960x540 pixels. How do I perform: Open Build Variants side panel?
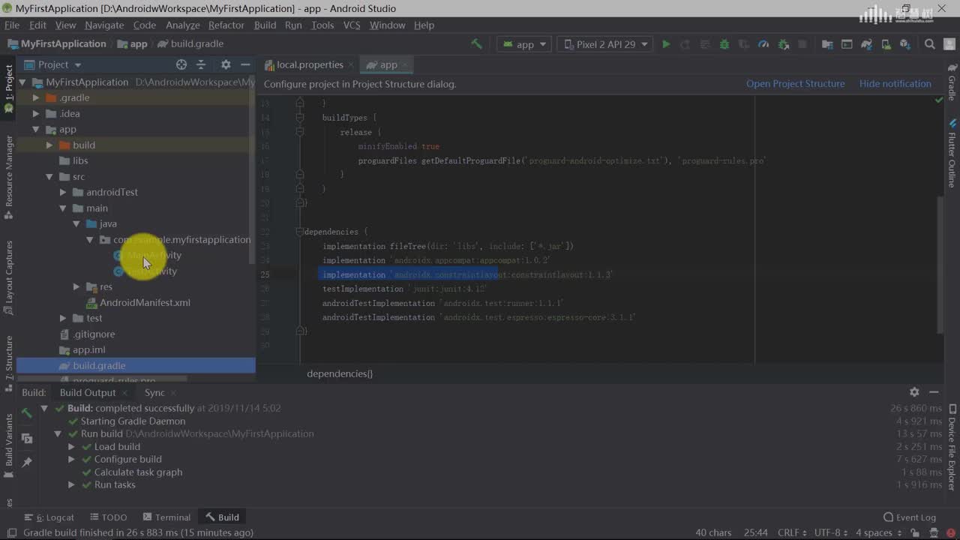(x=9, y=448)
